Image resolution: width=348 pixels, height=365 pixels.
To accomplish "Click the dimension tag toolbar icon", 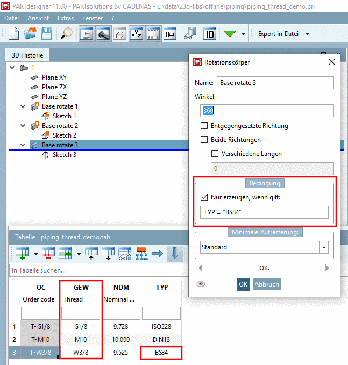I will 170,34.
